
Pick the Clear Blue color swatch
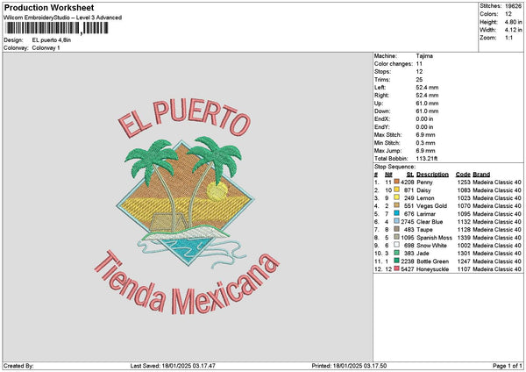click(x=398, y=221)
